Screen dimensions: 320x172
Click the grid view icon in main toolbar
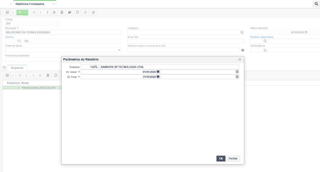pos(7,12)
